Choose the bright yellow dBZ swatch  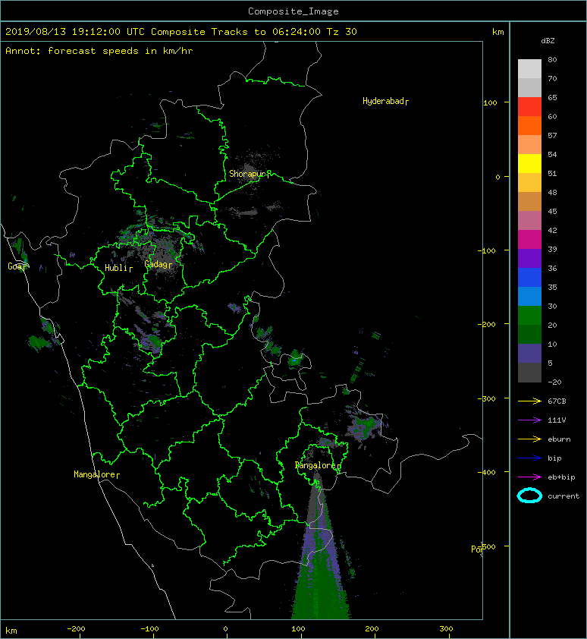pyautogui.click(x=529, y=163)
